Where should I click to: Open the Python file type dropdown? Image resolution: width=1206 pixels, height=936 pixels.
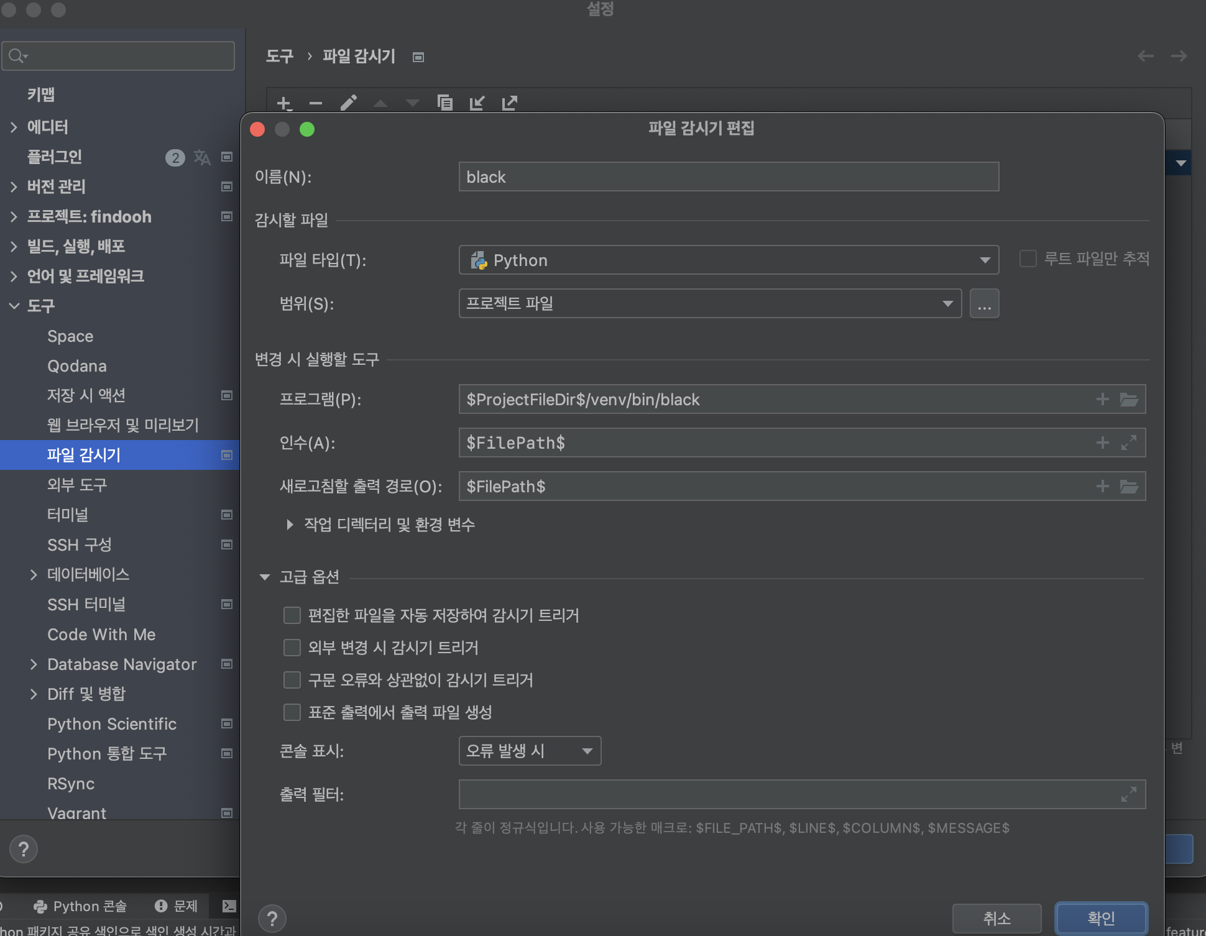[729, 260]
